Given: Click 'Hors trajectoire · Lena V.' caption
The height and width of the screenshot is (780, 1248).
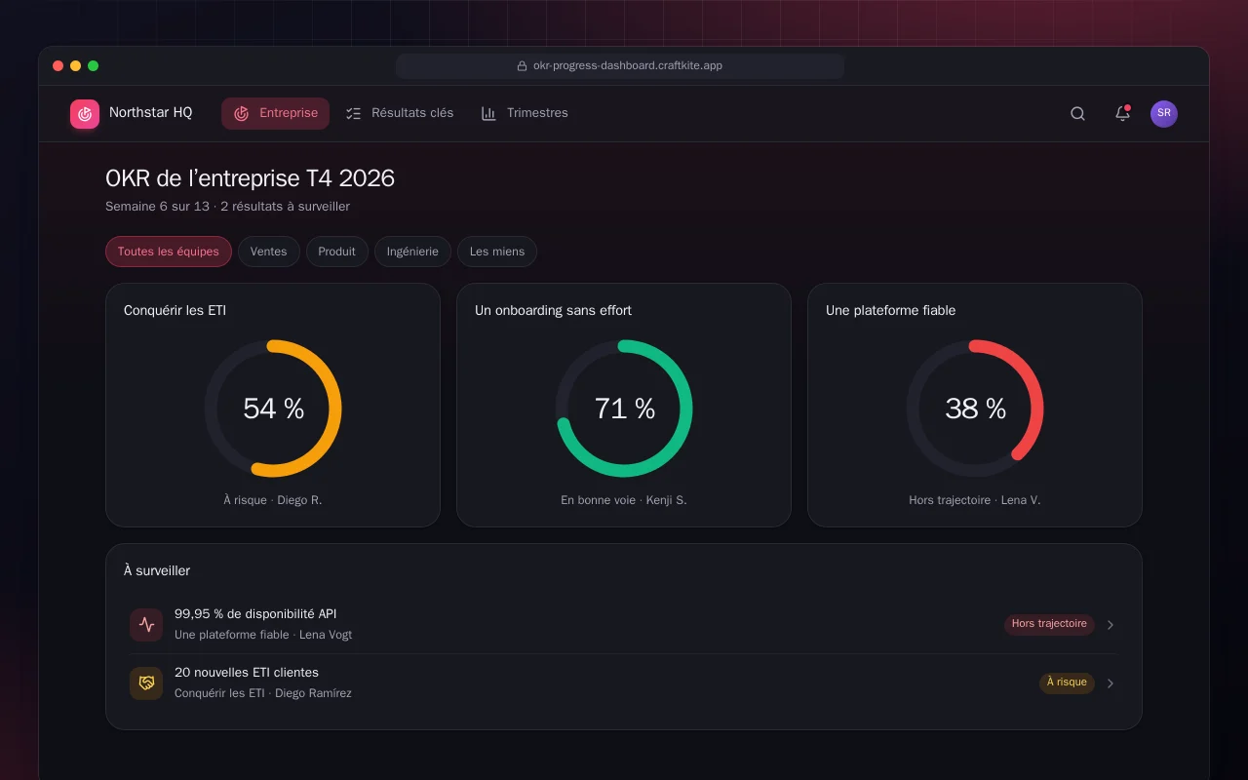Looking at the screenshot, I should 975,500.
